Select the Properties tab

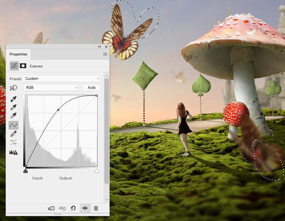tap(18, 54)
